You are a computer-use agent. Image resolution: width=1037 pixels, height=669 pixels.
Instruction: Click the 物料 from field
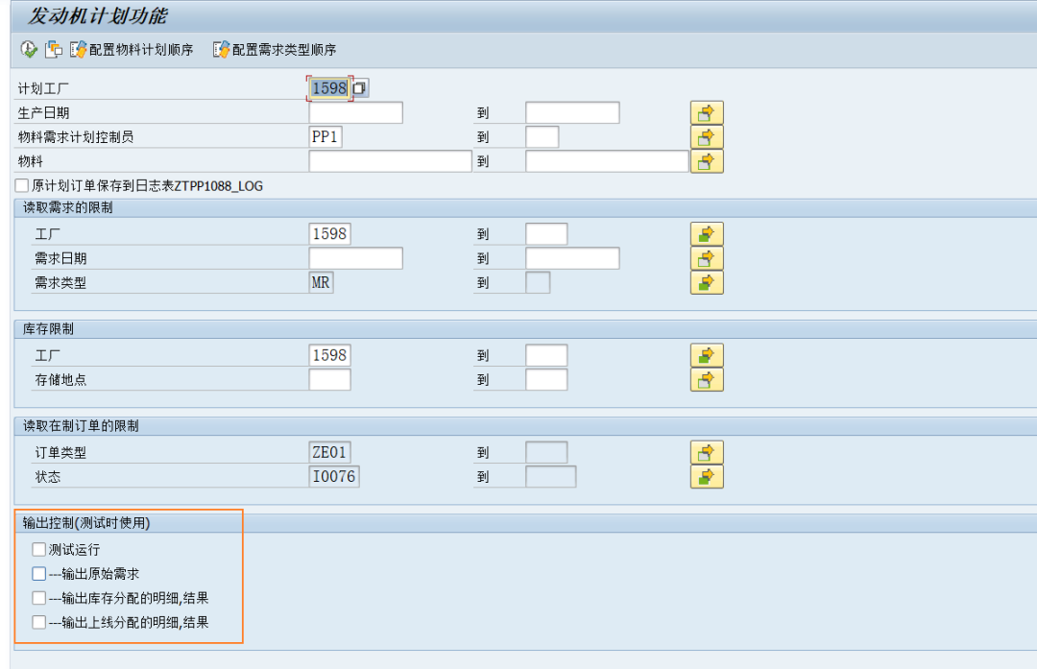tap(390, 161)
